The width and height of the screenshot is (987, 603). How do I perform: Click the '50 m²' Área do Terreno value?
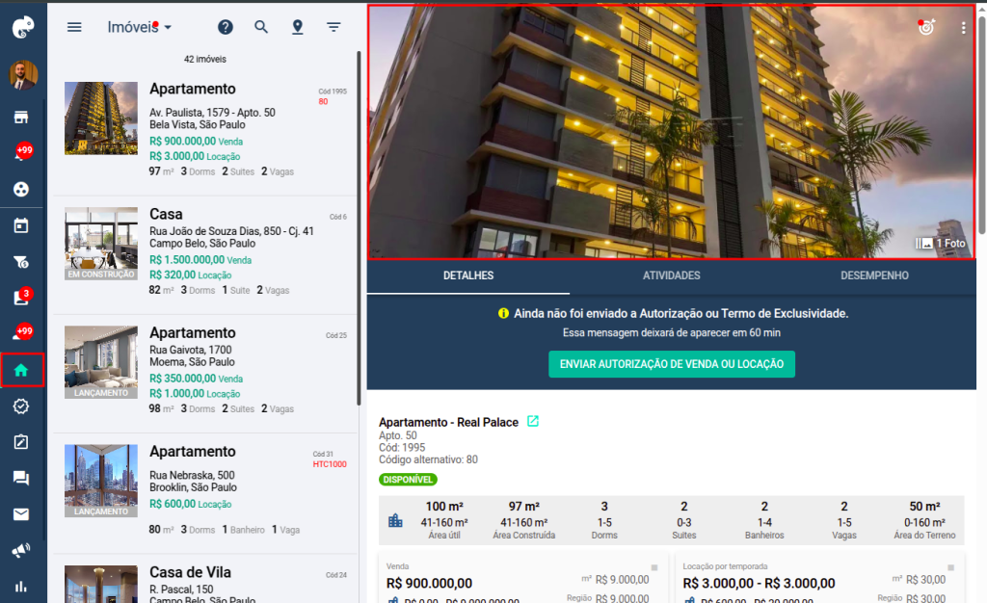924,506
